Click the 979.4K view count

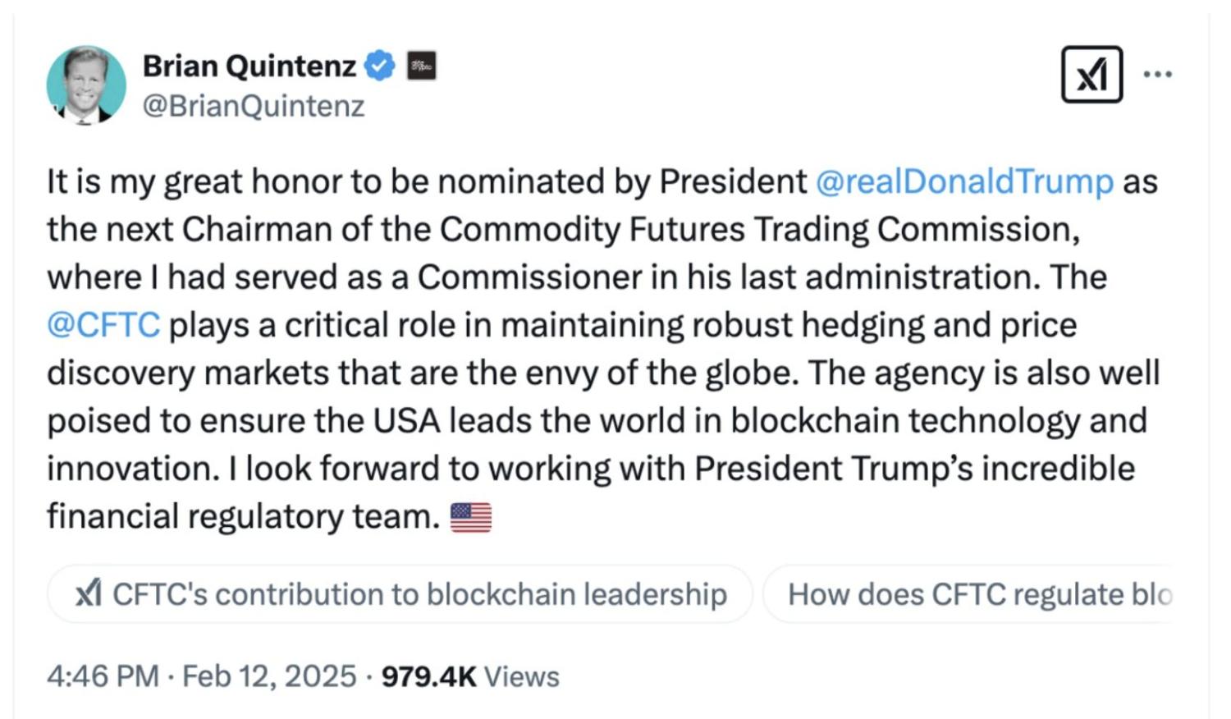pyautogui.click(x=428, y=676)
